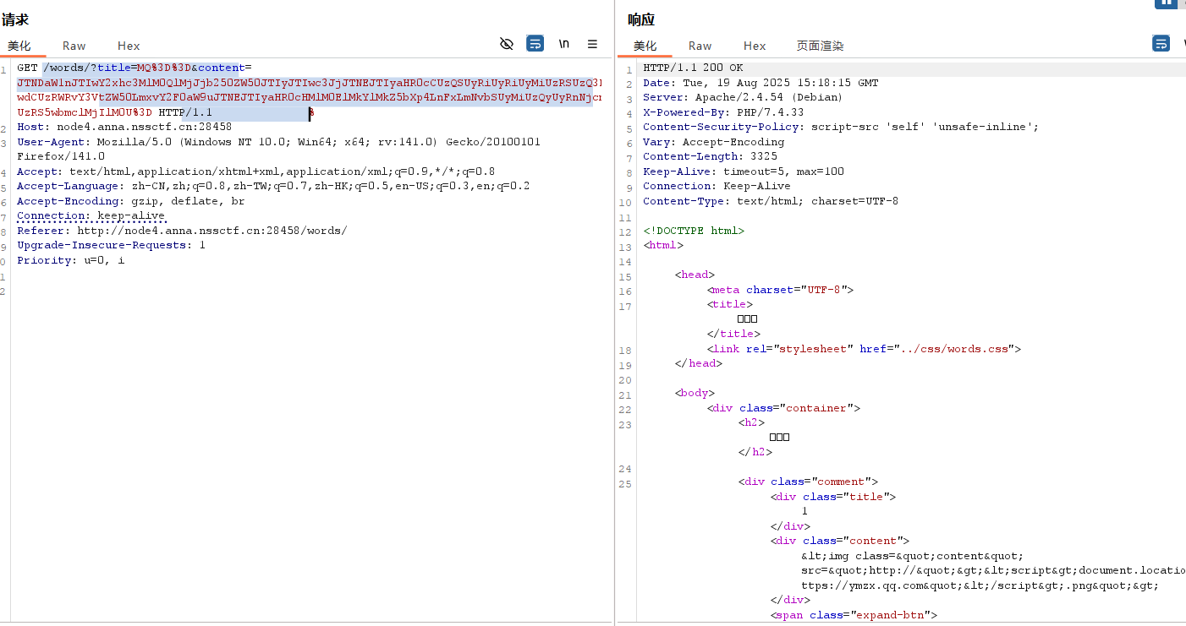Screen dimensions: 1186x626
Task: Click the div class="title" line
Action: tap(833, 497)
